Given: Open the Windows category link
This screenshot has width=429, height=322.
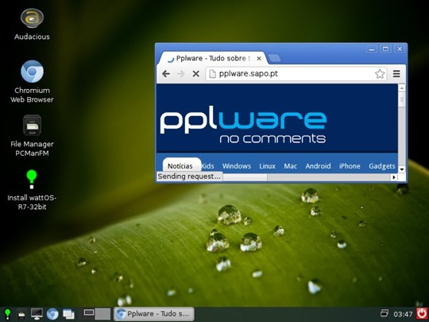Looking at the screenshot, I should point(237,166).
